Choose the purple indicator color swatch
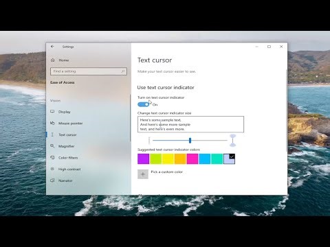 point(144,159)
